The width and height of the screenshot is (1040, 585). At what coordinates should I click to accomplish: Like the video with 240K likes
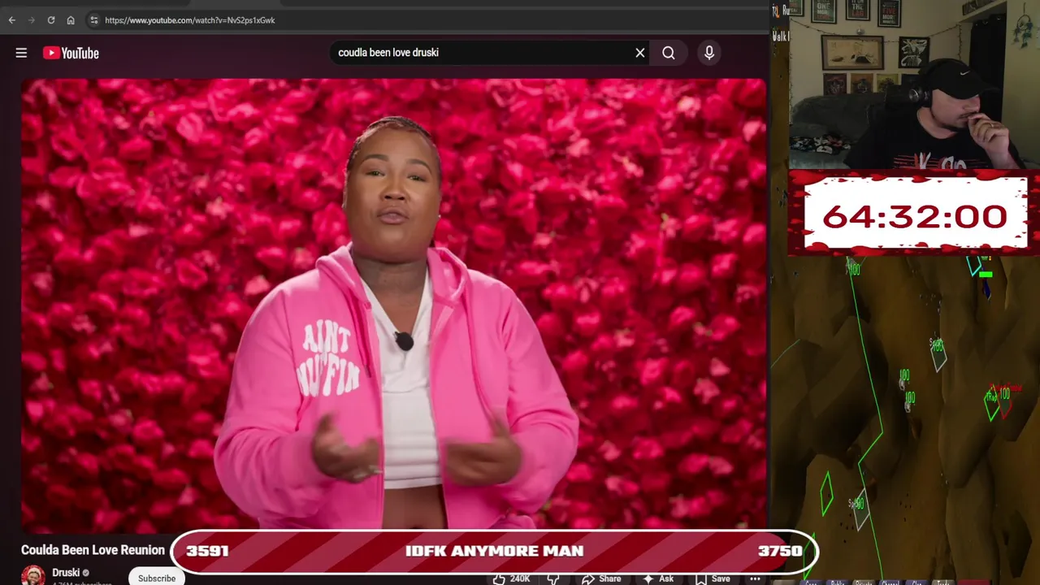pos(511,578)
